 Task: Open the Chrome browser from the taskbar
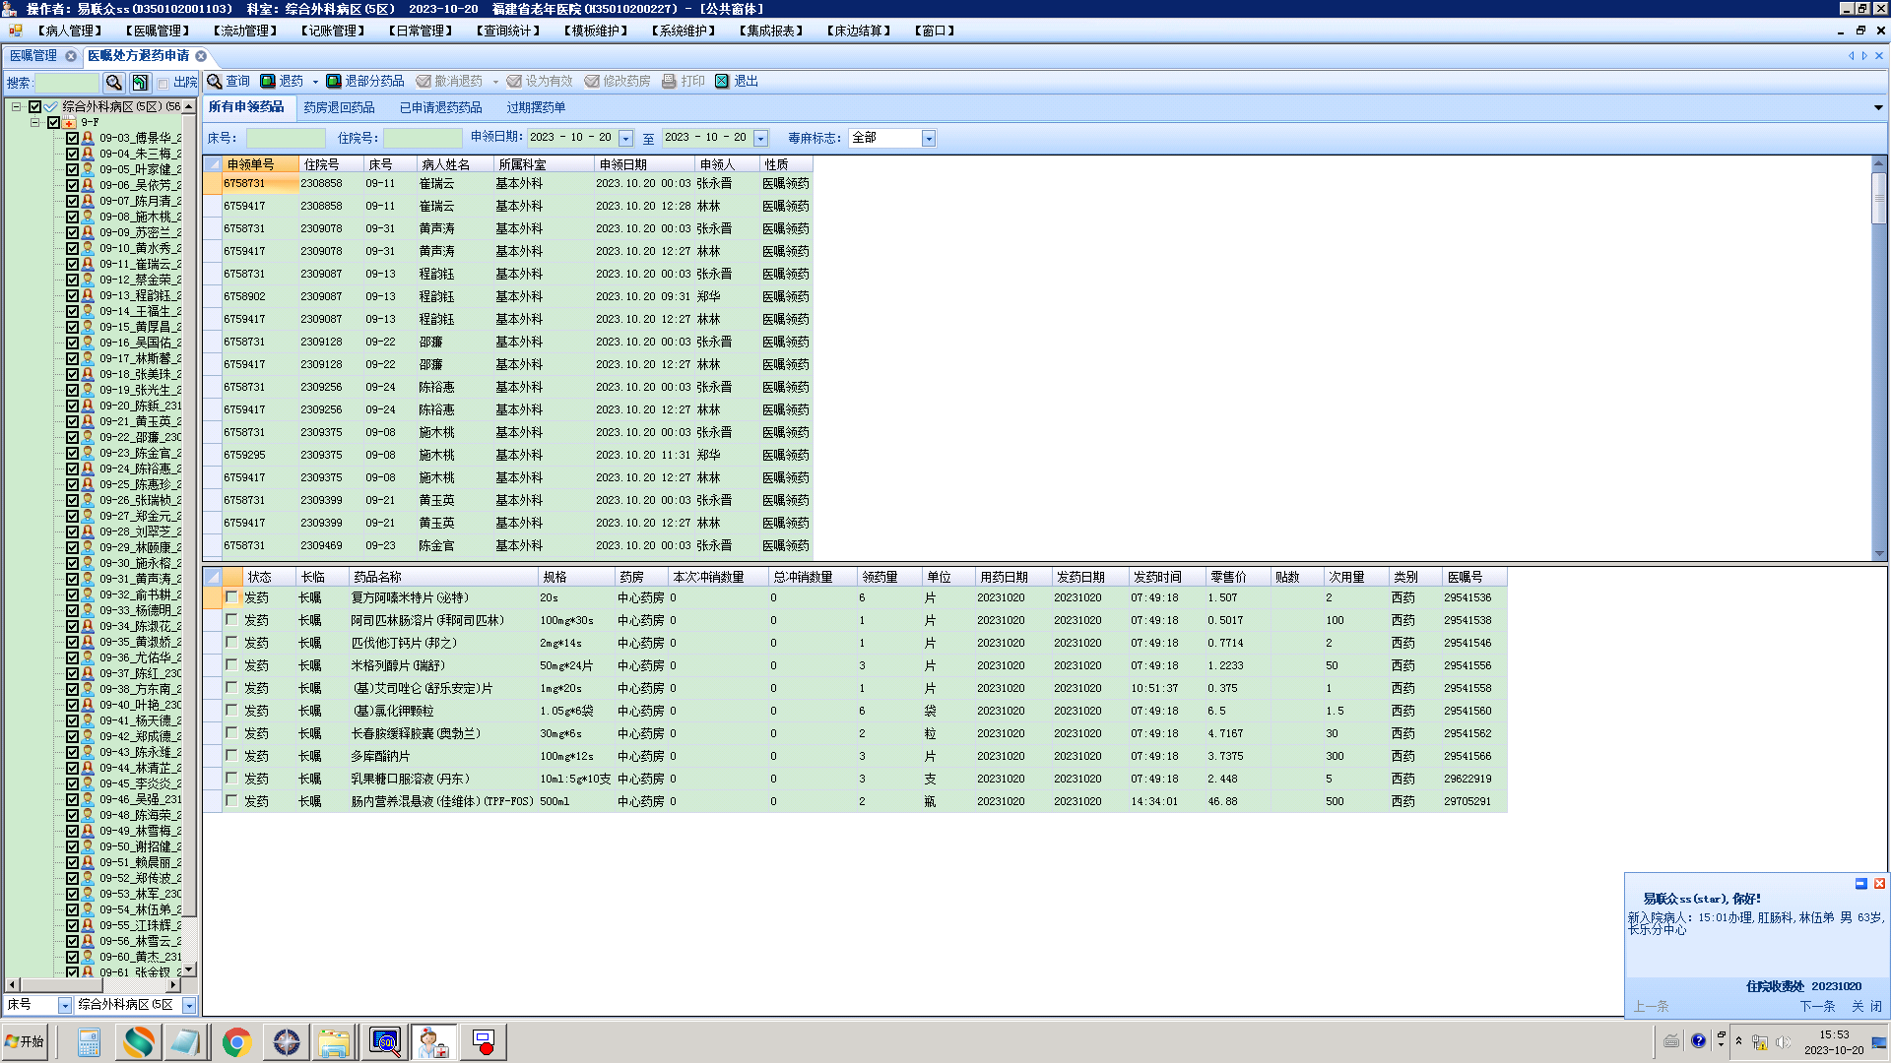[x=236, y=1042]
